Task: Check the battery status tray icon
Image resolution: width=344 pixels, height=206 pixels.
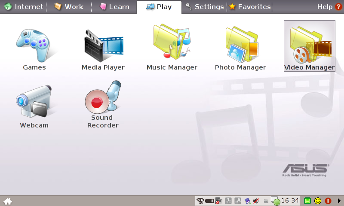Action: 209,201
